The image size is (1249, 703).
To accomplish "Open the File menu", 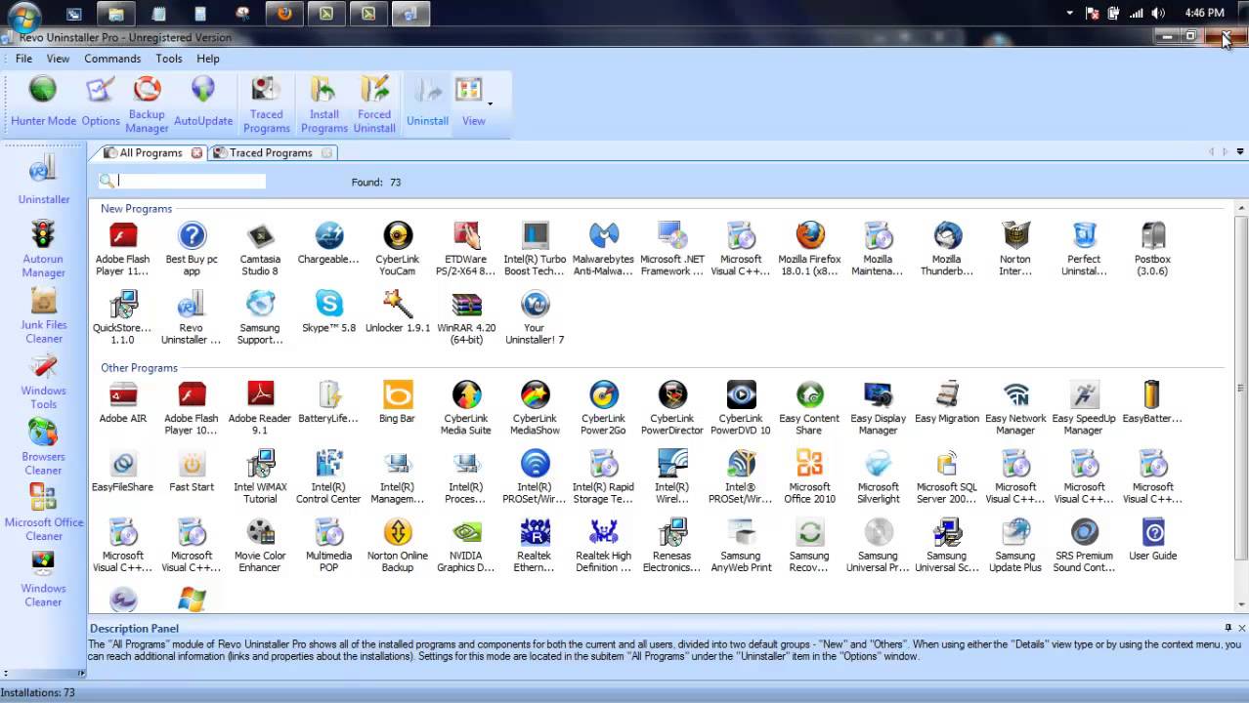I will pyautogui.click(x=23, y=59).
